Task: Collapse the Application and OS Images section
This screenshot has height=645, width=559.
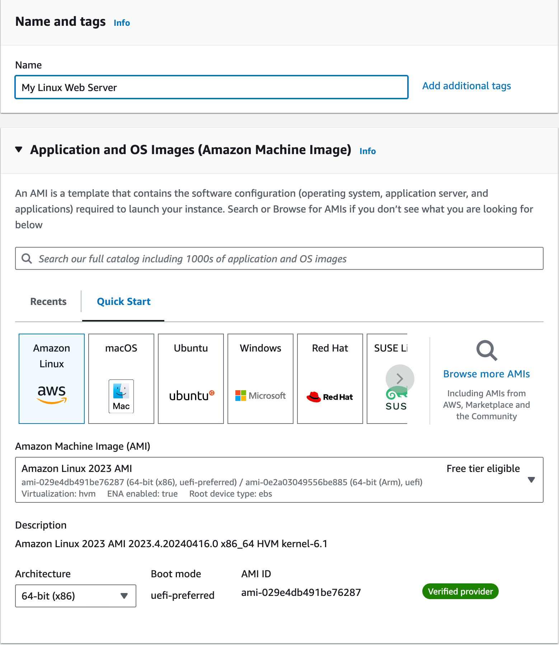Action: point(19,149)
